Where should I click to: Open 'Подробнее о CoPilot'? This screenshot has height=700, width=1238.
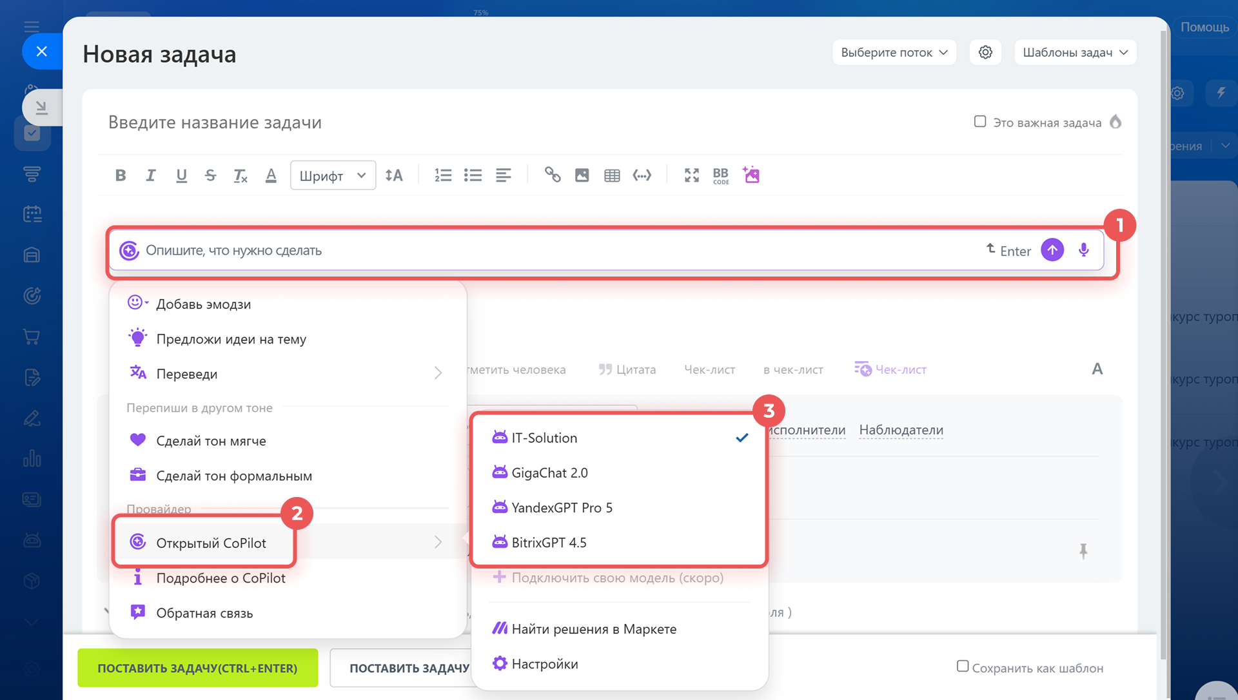point(288,578)
